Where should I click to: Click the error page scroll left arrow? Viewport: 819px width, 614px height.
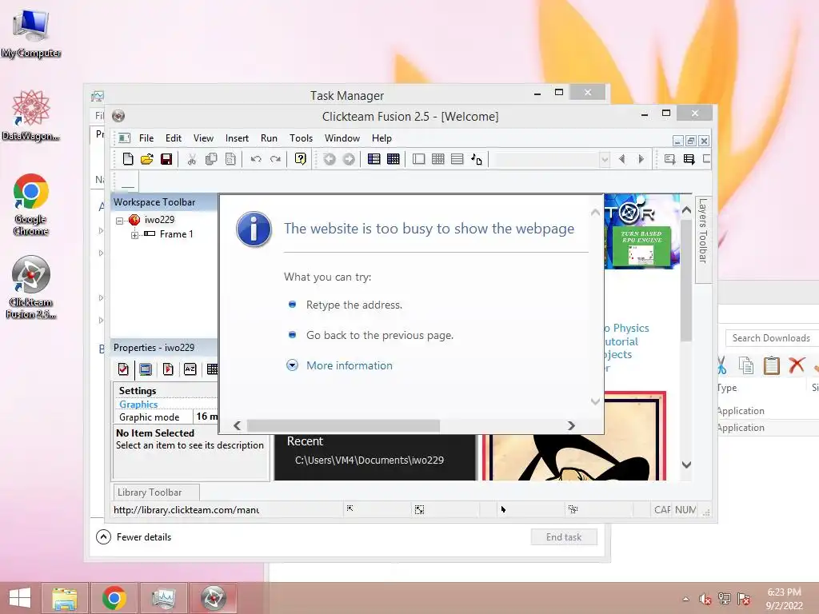click(237, 426)
